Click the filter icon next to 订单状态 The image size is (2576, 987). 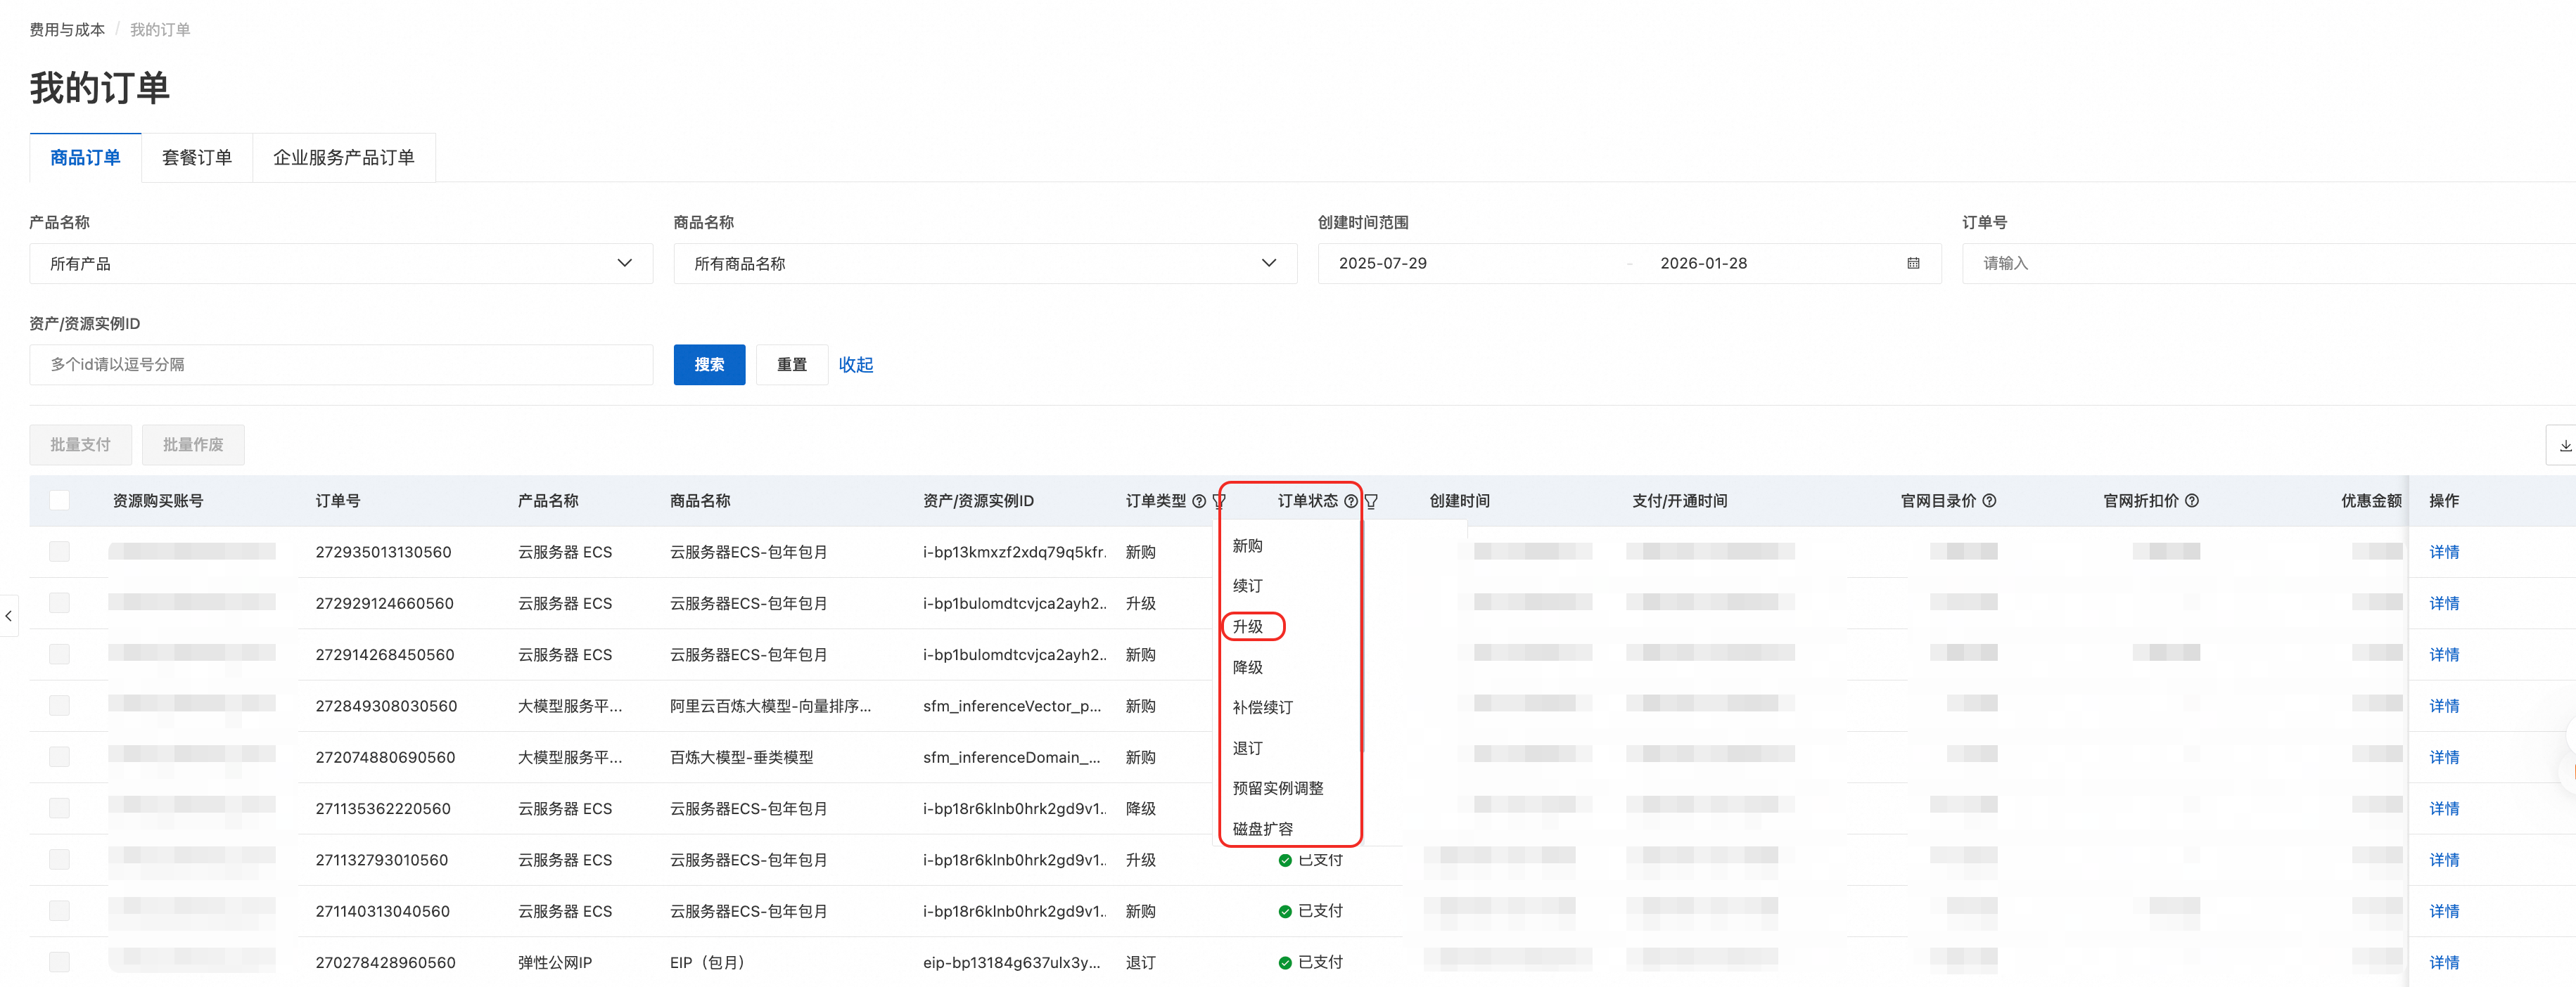[1371, 501]
